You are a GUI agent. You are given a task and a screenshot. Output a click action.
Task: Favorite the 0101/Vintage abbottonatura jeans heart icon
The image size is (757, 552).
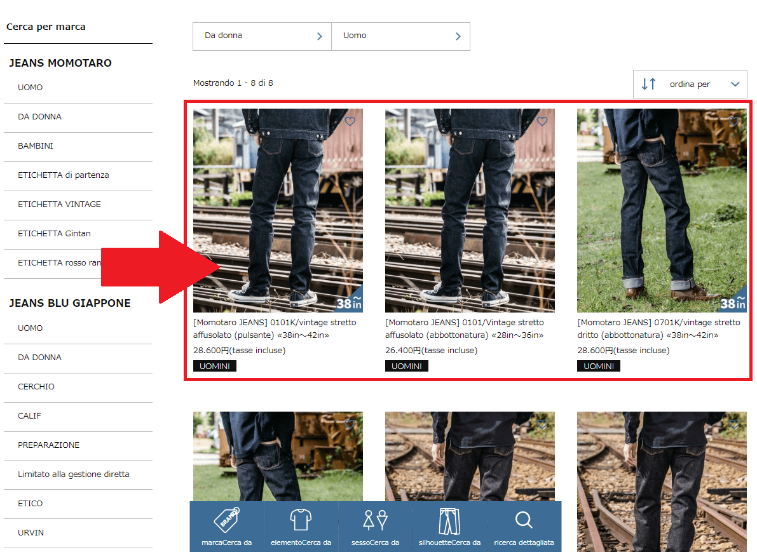pos(542,121)
